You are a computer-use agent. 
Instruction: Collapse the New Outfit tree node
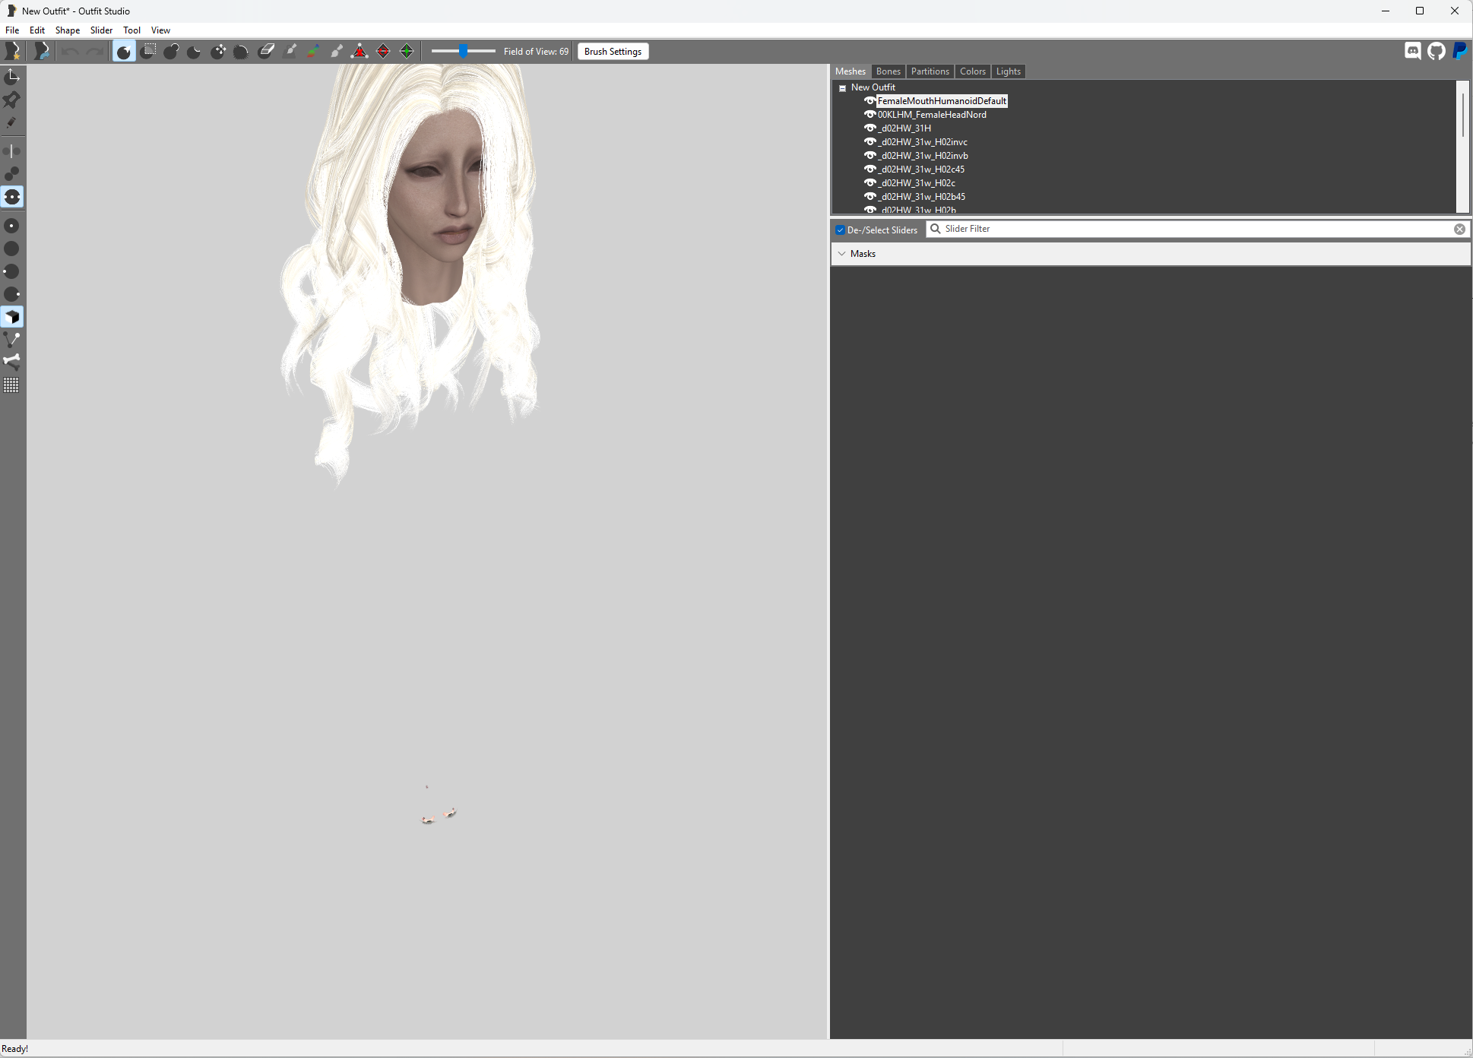842,88
